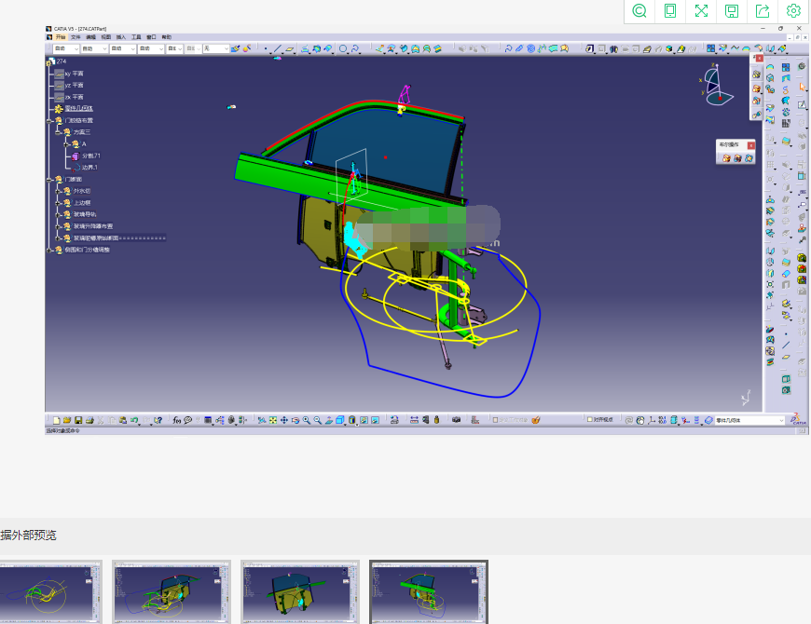The image size is (811, 624).
Task: Click the green search icon in viewer toolbar
Action: [x=639, y=11]
